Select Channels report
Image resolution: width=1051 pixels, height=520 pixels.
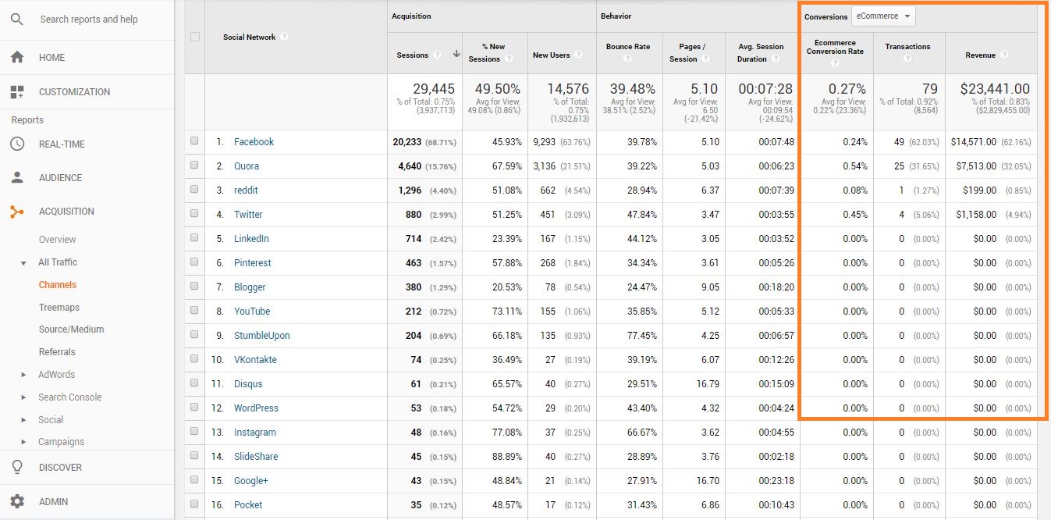pyautogui.click(x=58, y=285)
